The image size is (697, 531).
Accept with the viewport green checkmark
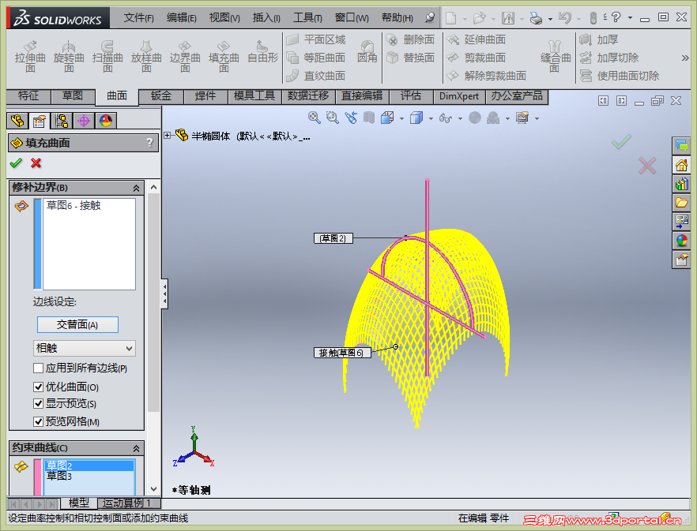[x=621, y=142]
